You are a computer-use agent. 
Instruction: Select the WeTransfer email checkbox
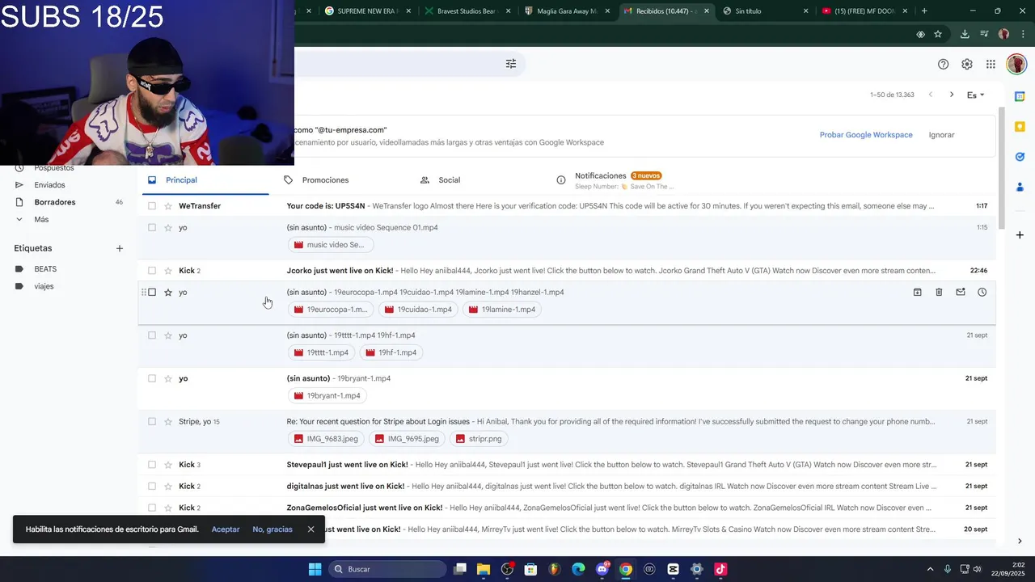(x=152, y=206)
